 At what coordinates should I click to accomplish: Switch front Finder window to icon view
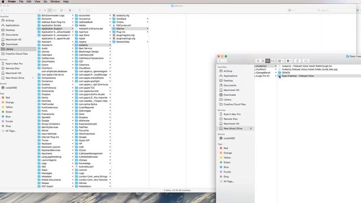pos(258,61)
